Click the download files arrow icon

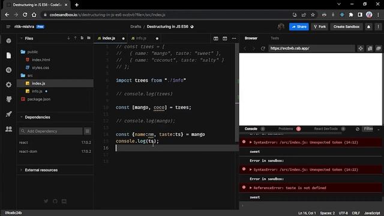coord(68,38)
